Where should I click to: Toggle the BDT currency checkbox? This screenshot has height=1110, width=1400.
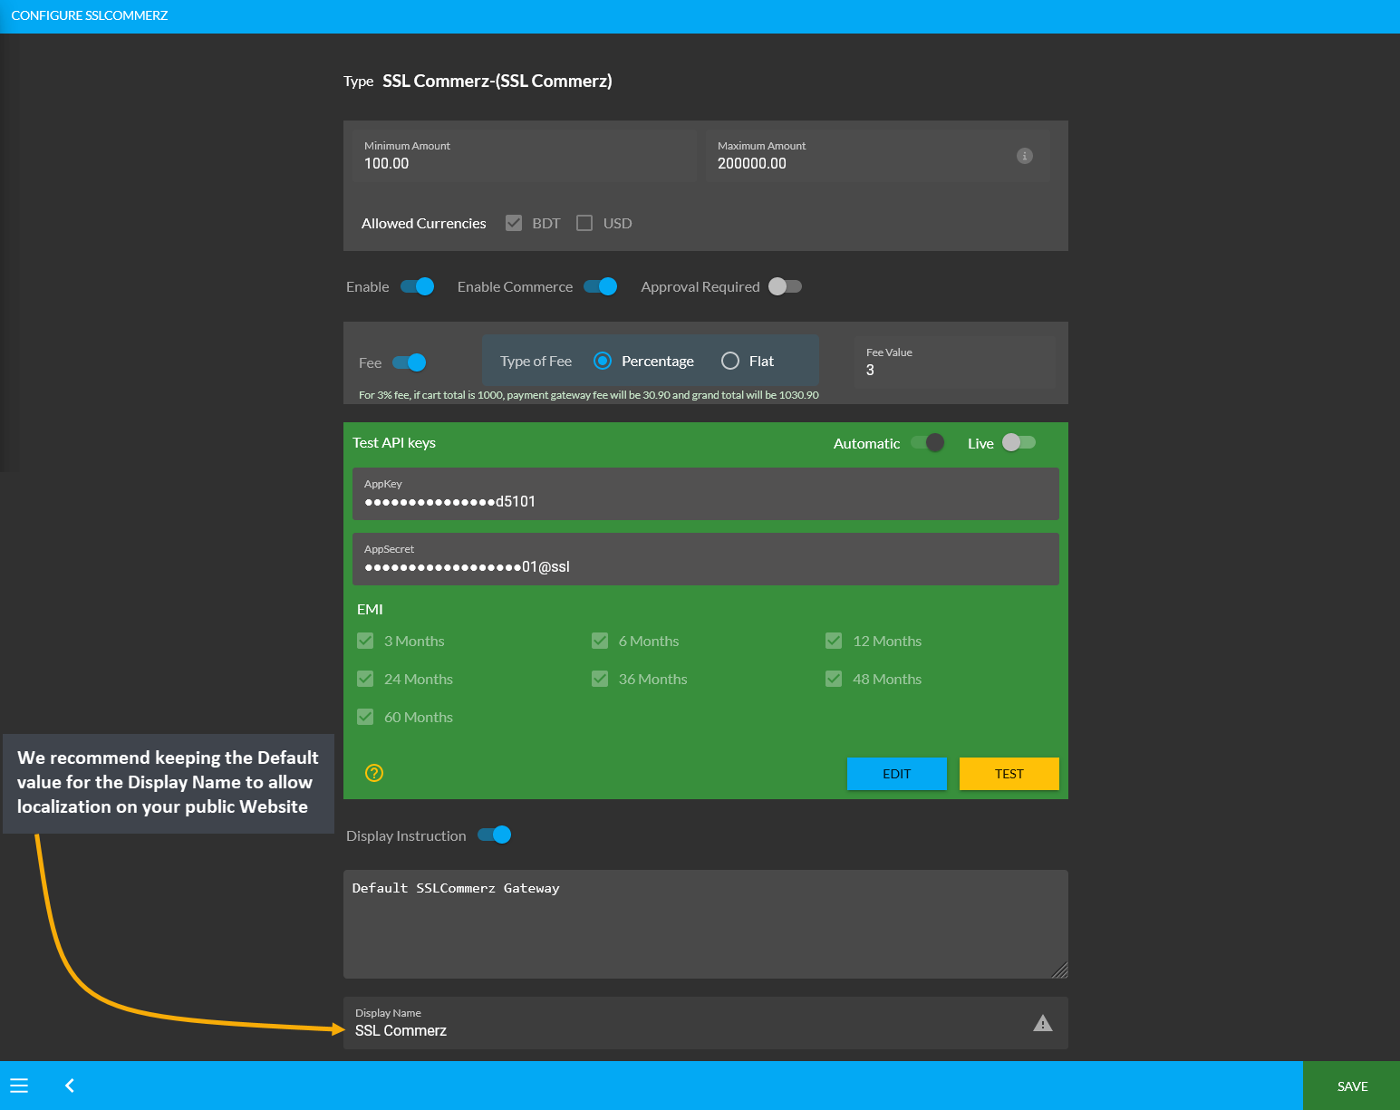coord(514,223)
